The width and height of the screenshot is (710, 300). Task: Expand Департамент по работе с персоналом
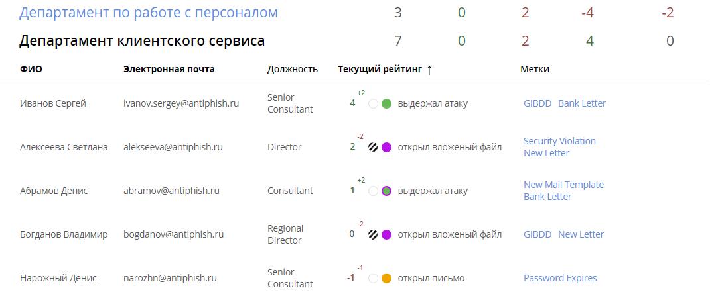coord(149,13)
